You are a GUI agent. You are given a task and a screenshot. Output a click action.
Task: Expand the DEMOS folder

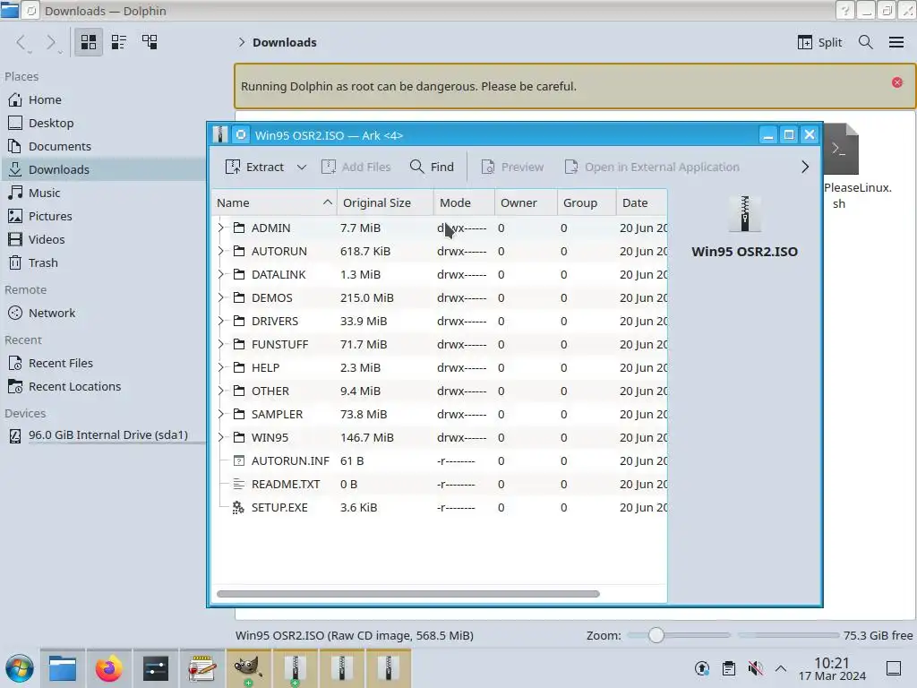click(x=220, y=297)
